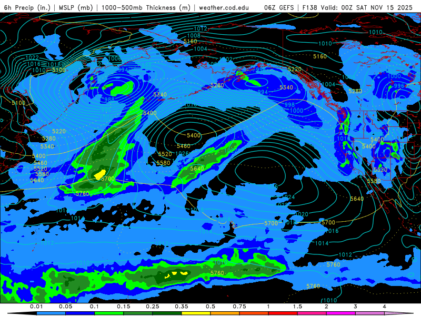
Task: Click the '1.5' legend label
Action: pos(297,307)
